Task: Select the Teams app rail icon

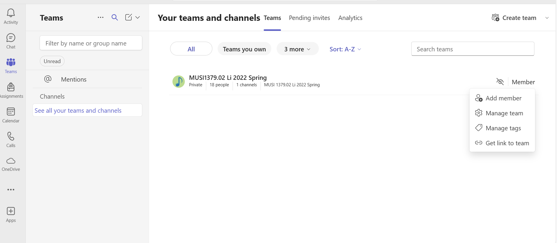Action: tap(11, 66)
